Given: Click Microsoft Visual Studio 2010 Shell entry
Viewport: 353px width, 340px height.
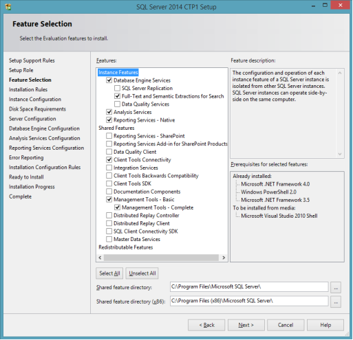Looking at the screenshot, I should tap(279, 216).
